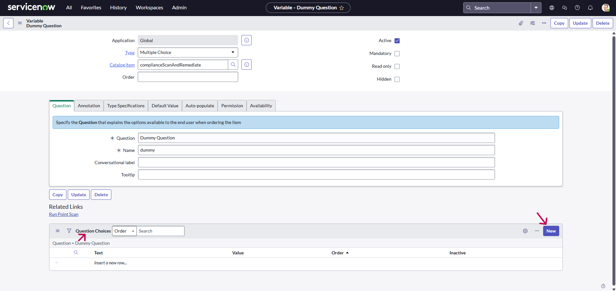
Task: Switch to the Type Specifications tab
Action: pyautogui.click(x=126, y=106)
